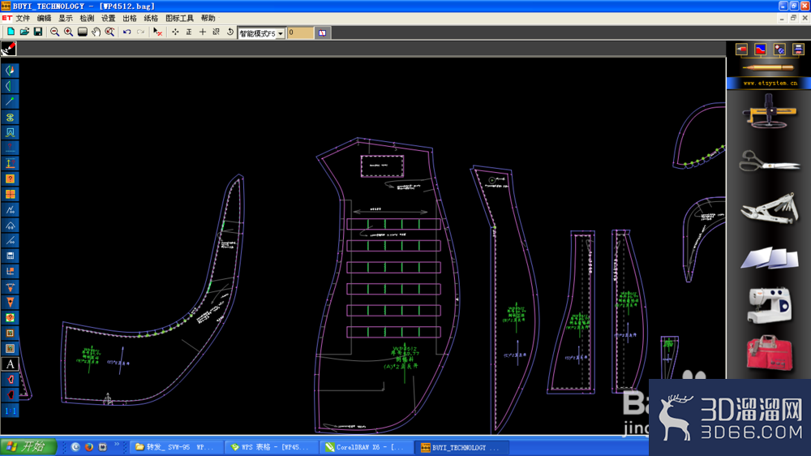The width and height of the screenshot is (811, 456).
Task: Select the calculator-like tool in left sidebar
Action: point(10,256)
